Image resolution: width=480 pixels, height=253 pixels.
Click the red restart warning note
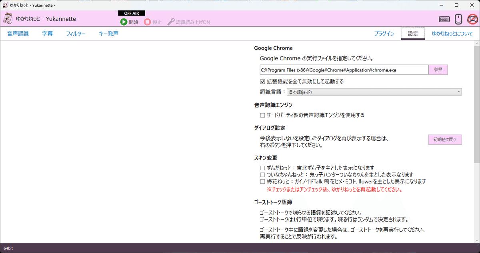(x=334, y=189)
